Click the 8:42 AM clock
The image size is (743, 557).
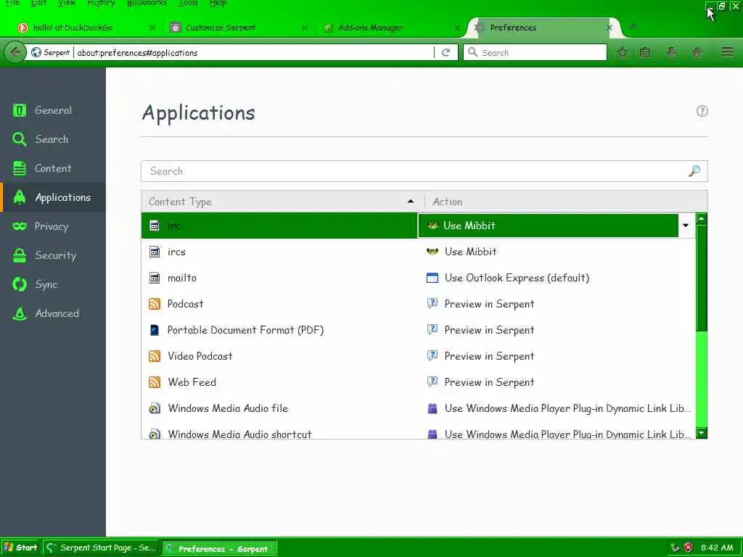pyautogui.click(x=717, y=548)
